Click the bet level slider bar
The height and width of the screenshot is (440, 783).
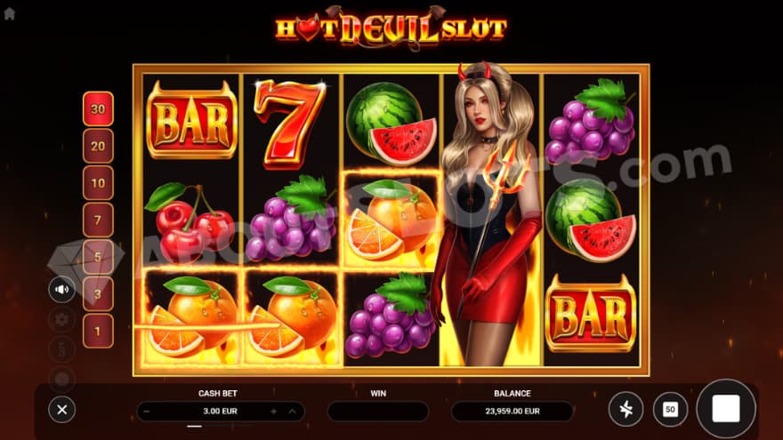click(221, 426)
